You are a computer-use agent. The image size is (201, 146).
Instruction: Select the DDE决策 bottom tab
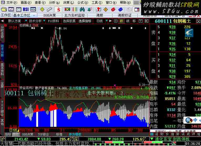(28, 134)
